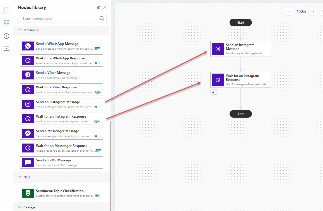Click the search magnifier icon
Viewport: 323px width, 211px height.
coord(102,18)
